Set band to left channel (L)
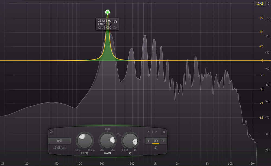 click(x=149, y=141)
